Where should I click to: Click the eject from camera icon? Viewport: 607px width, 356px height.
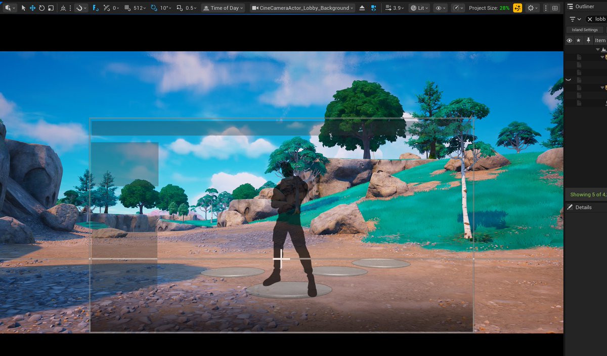pos(362,8)
